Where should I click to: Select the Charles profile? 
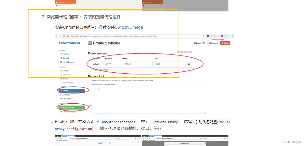click(x=64, y=71)
